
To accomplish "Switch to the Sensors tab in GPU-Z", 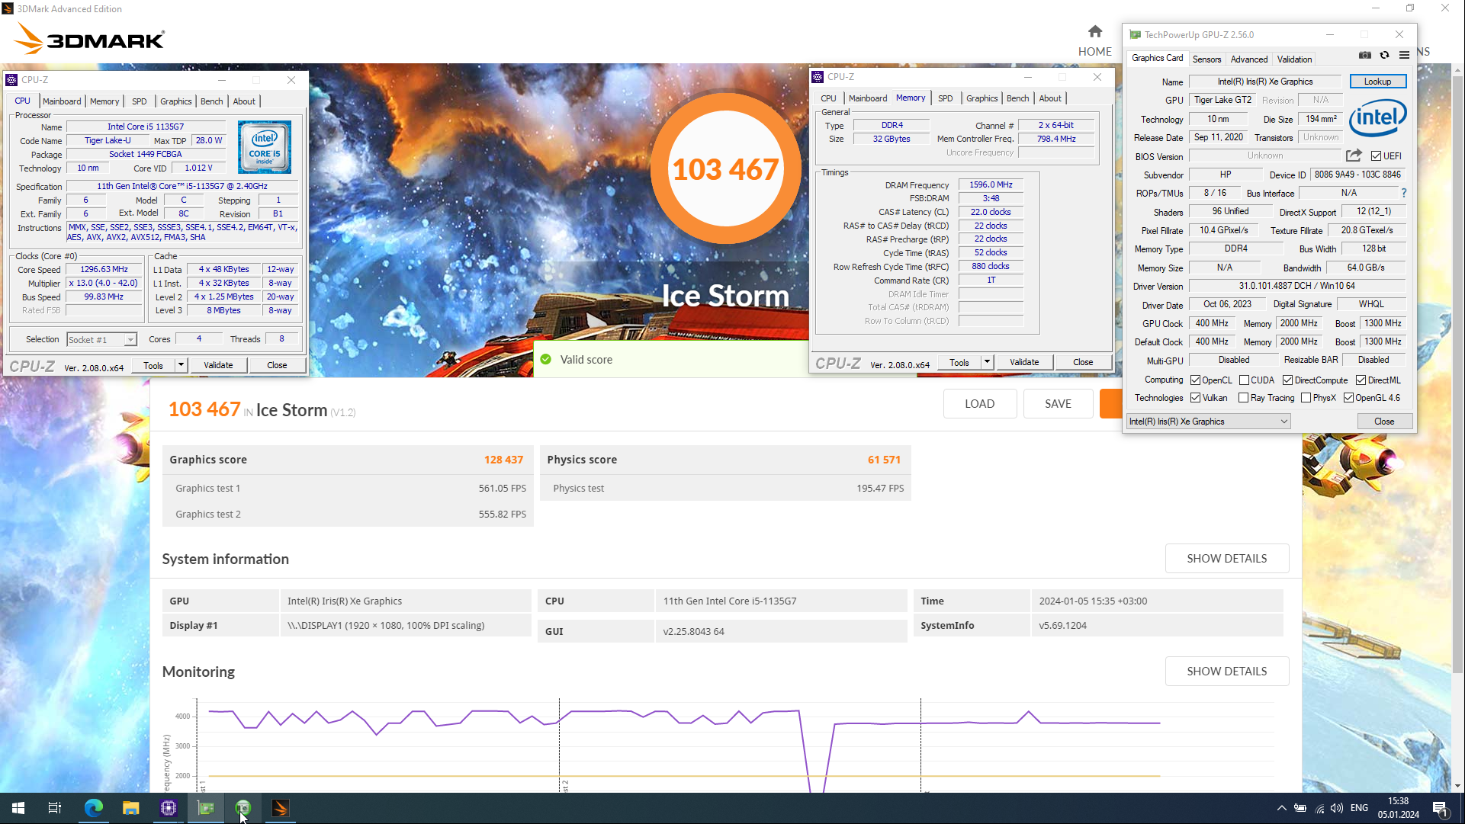I will pos(1206,59).
